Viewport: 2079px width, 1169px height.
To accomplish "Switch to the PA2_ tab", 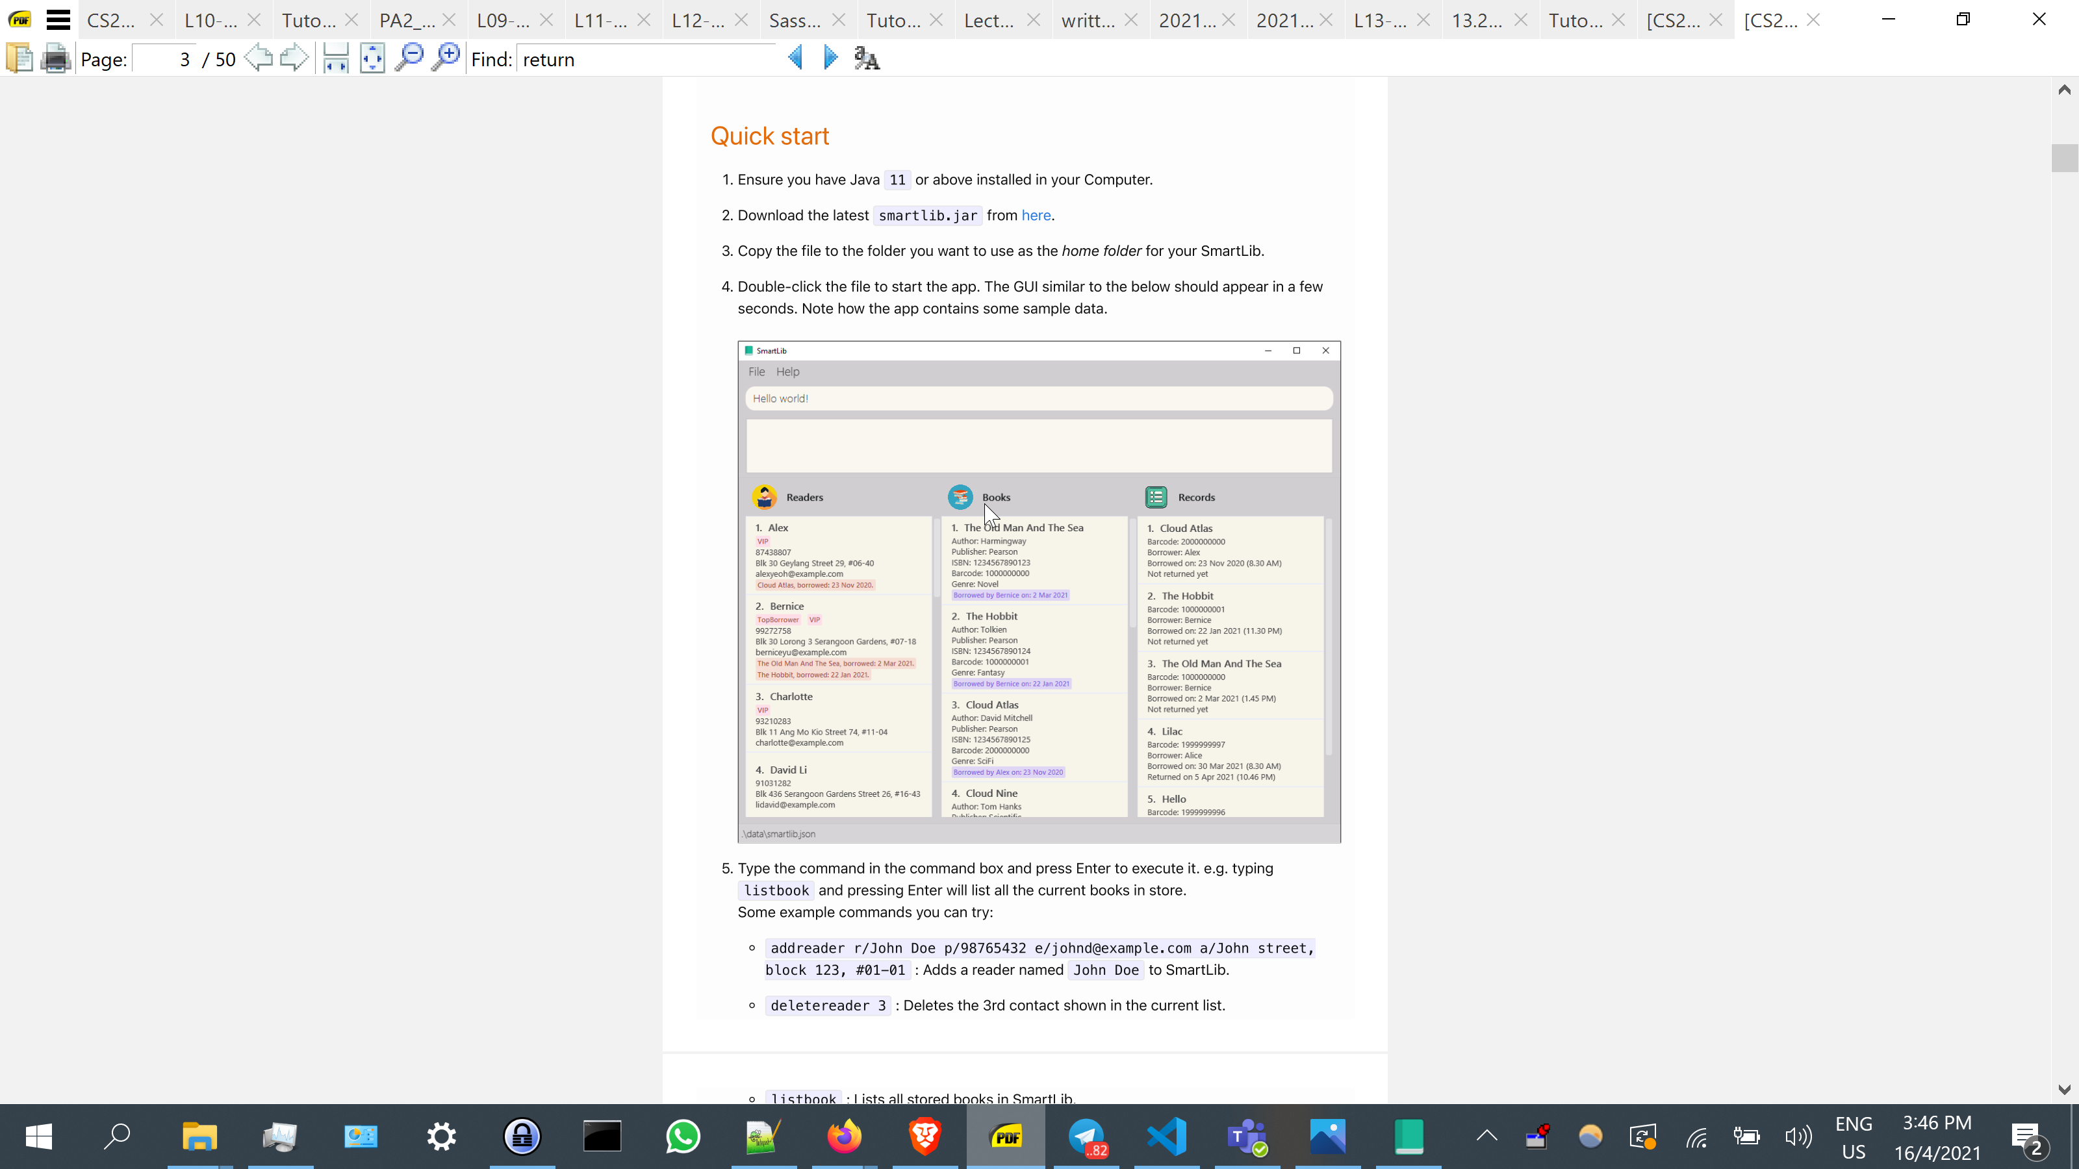I will coord(407,20).
